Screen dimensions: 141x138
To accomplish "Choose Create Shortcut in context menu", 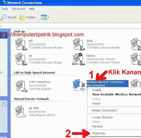I will click(103, 117).
